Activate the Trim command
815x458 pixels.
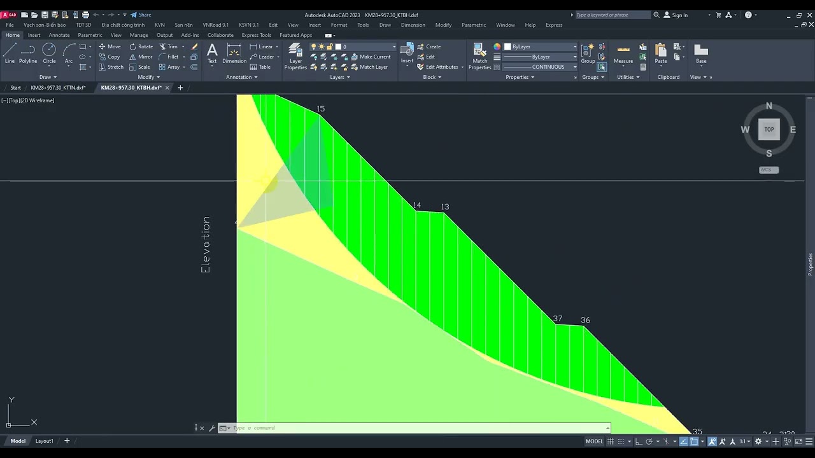[168, 46]
